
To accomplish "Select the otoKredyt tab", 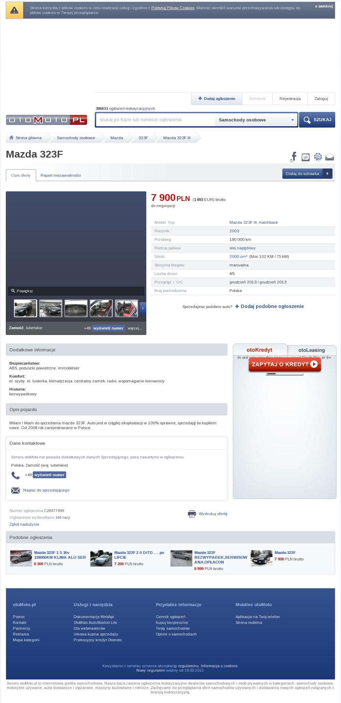I will (260, 350).
